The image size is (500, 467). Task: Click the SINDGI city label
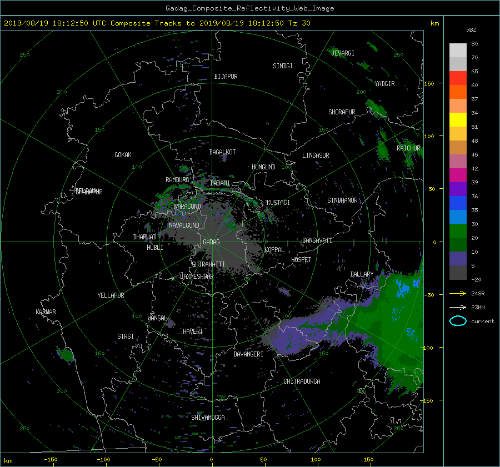(283, 66)
